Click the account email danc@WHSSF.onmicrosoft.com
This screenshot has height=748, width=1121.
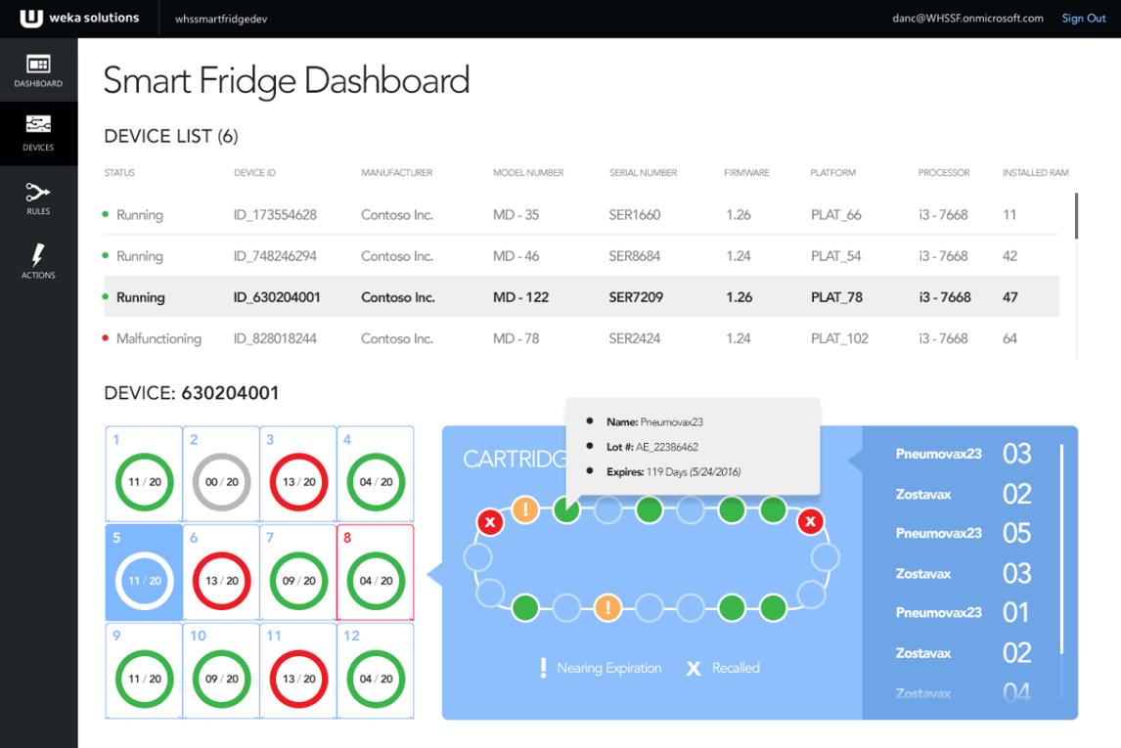(967, 18)
